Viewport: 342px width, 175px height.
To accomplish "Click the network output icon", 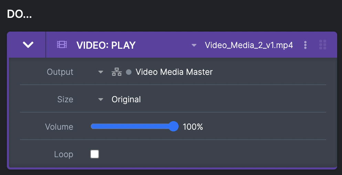I will (117, 72).
